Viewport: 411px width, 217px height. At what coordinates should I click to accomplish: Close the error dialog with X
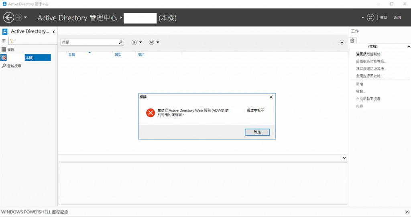click(x=271, y=97)
